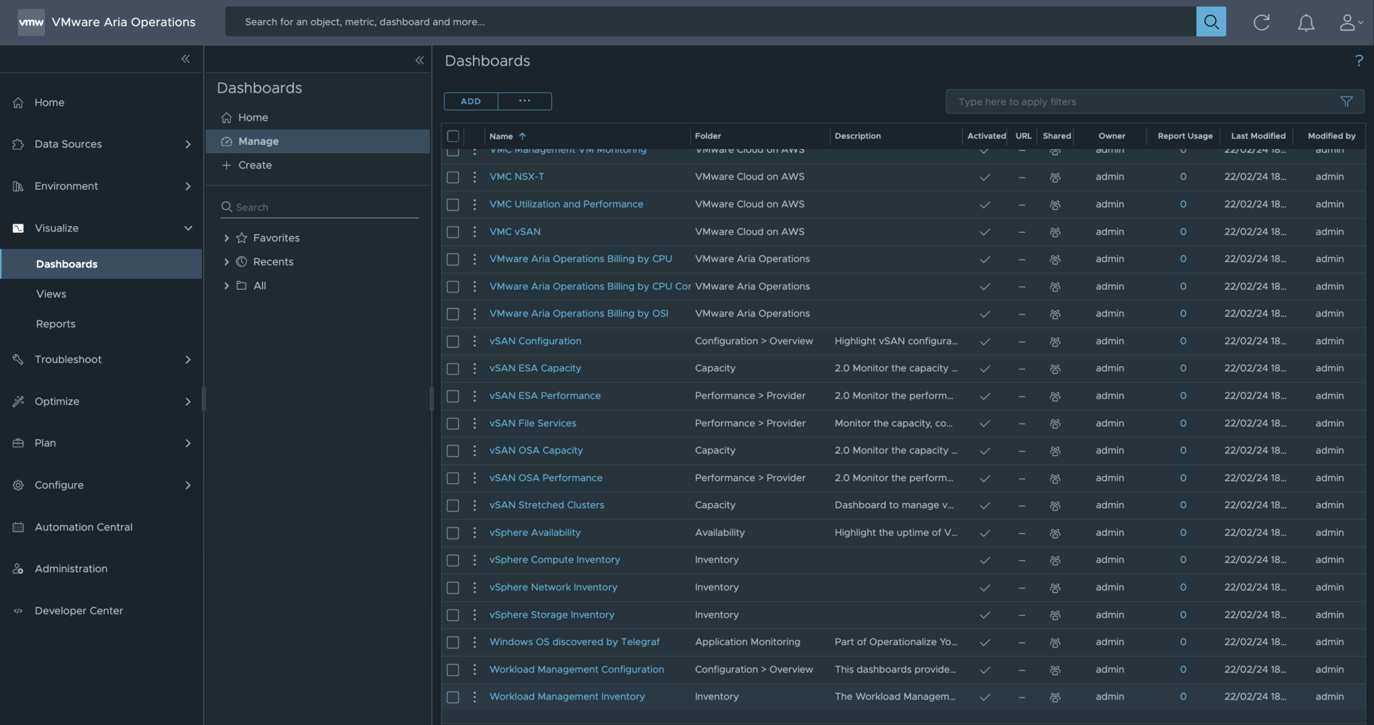Open the Reports section under Visualize
Screen dimensions: 1374x725
pyautogui.click(x=56, y=324)
